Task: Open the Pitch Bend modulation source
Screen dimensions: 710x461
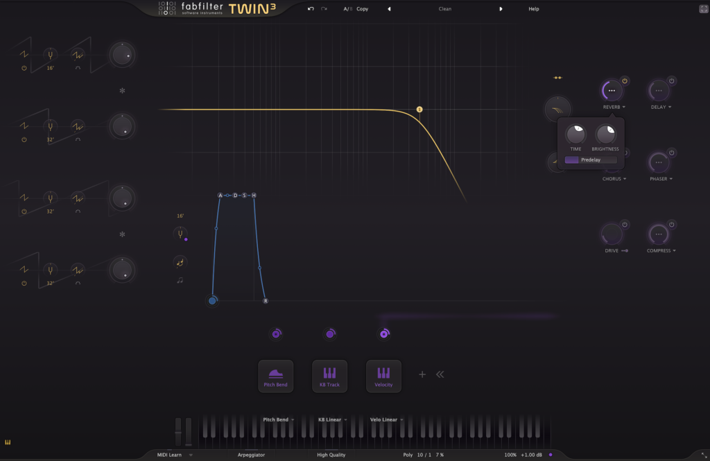Action: tap(275, 376)
